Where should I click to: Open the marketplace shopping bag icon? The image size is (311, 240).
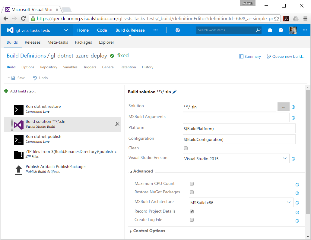tap(270, 30)
